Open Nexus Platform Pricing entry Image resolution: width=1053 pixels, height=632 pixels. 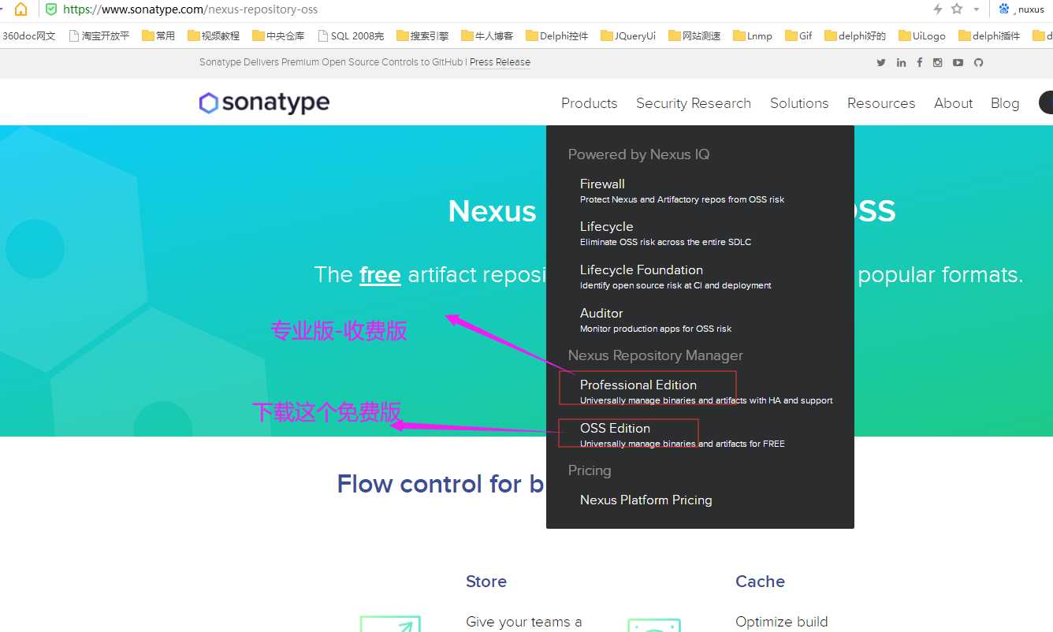[x=646, y=500]
